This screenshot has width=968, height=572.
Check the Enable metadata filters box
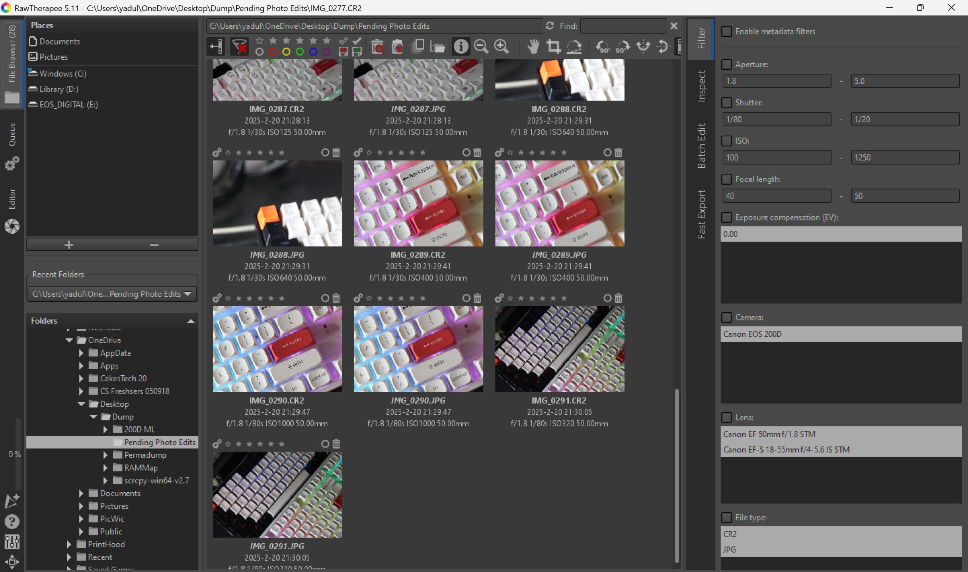[x=727, y=32]
